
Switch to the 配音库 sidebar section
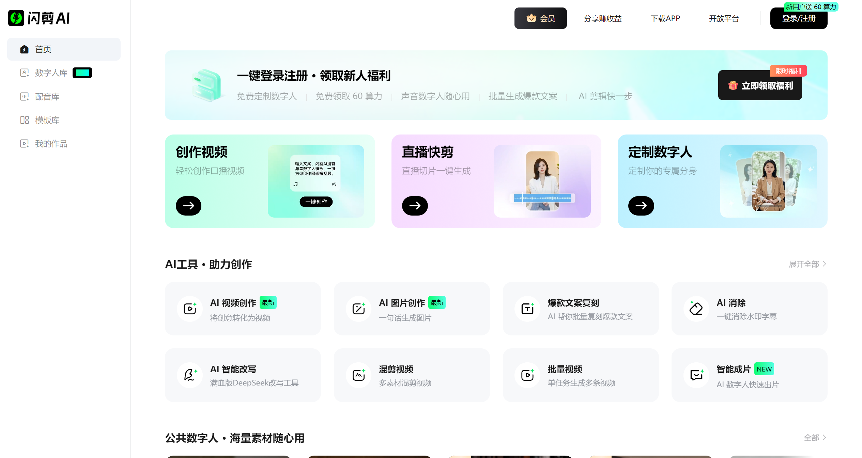pos(47,96)
